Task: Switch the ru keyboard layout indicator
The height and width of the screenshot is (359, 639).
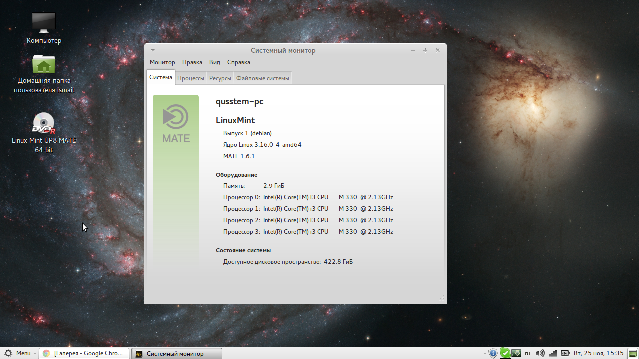Action: point(527,353)
